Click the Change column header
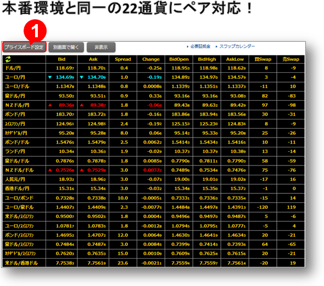This screenshot has width=324, height=286. pyautogui.click(x=151, y=59)
